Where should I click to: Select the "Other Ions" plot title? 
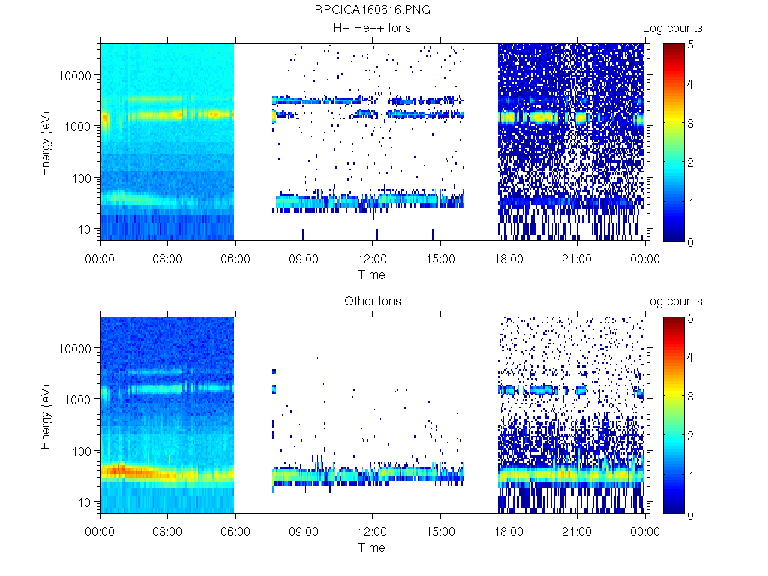point(372,301)
